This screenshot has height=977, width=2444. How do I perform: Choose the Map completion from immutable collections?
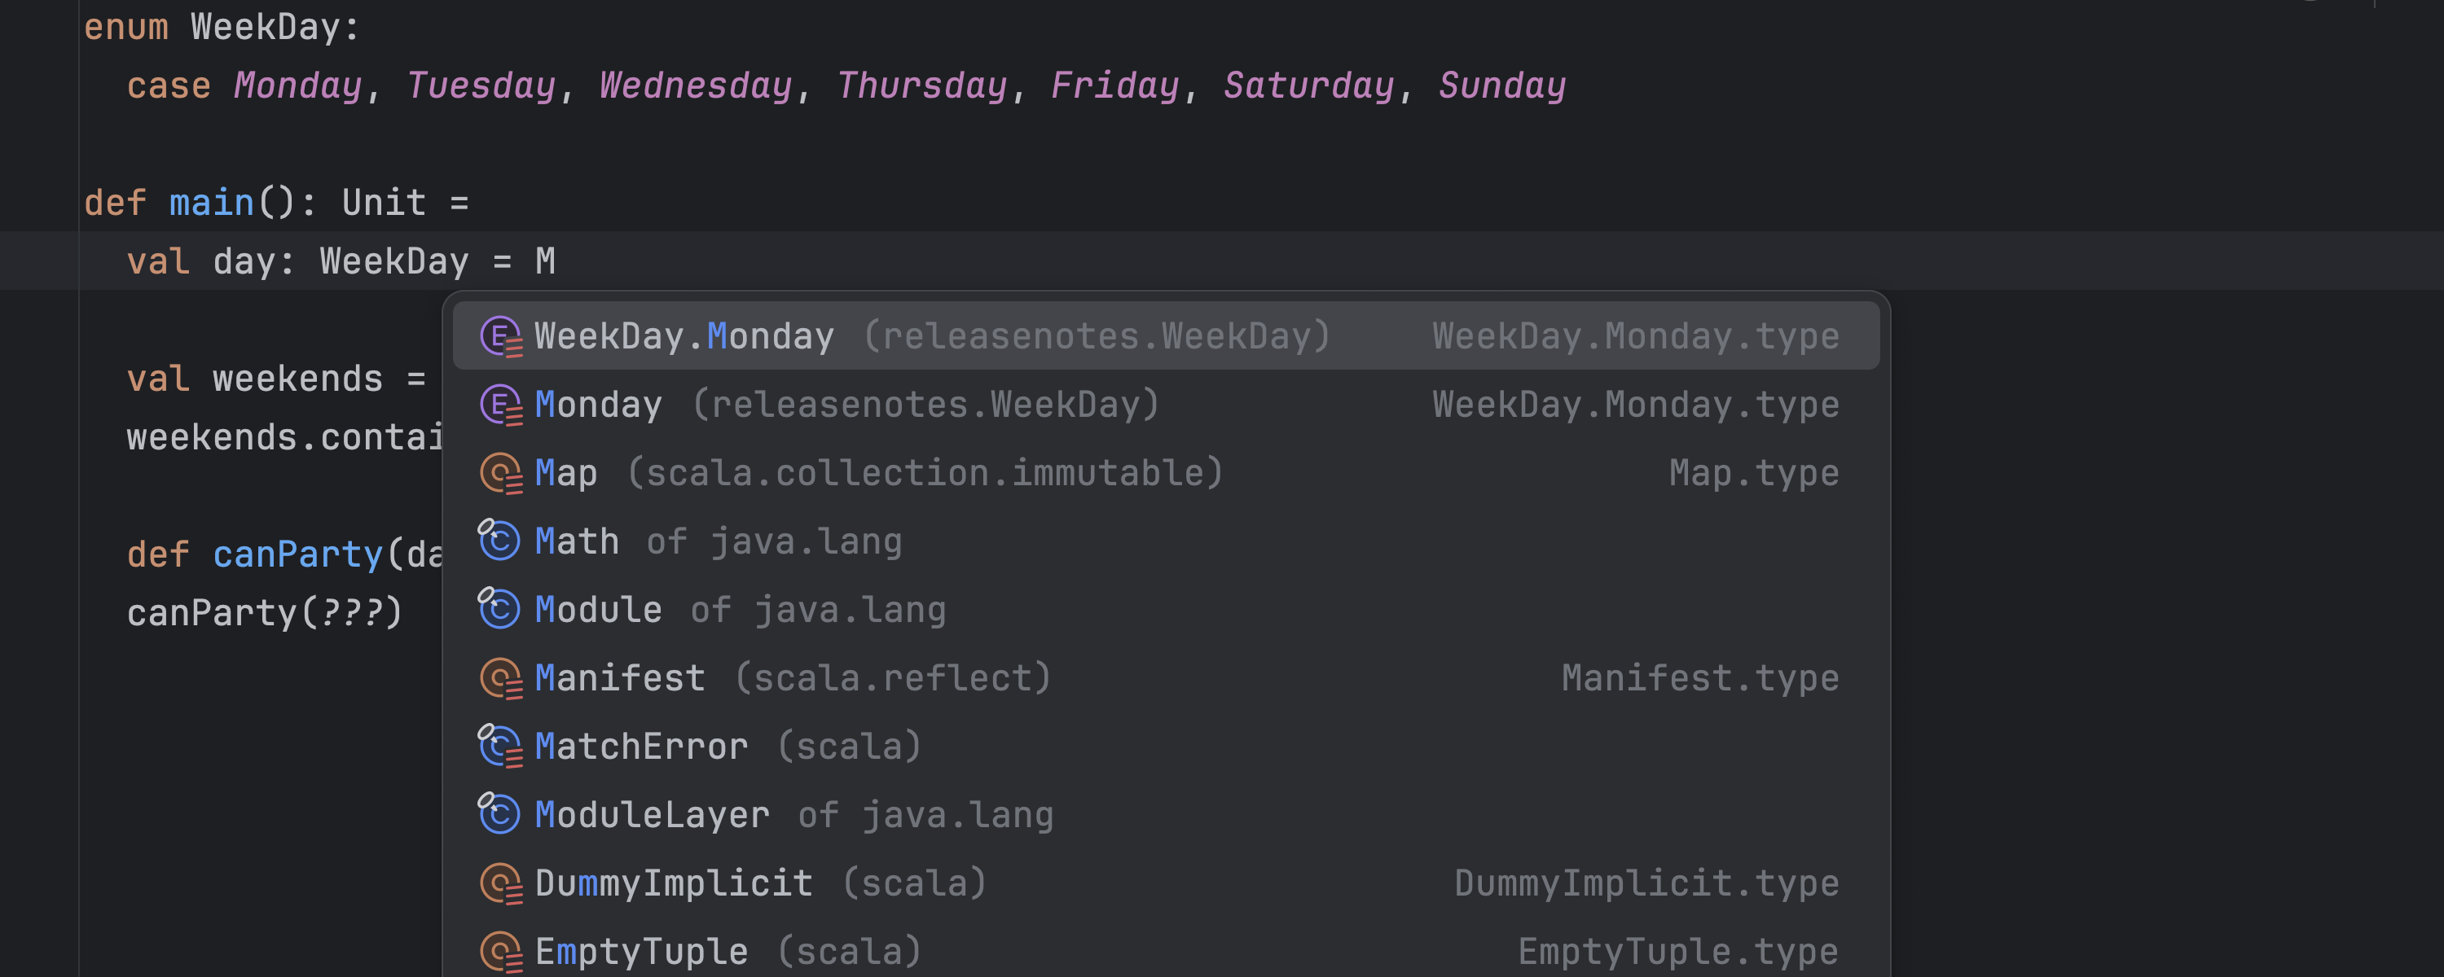click(565, 471)
